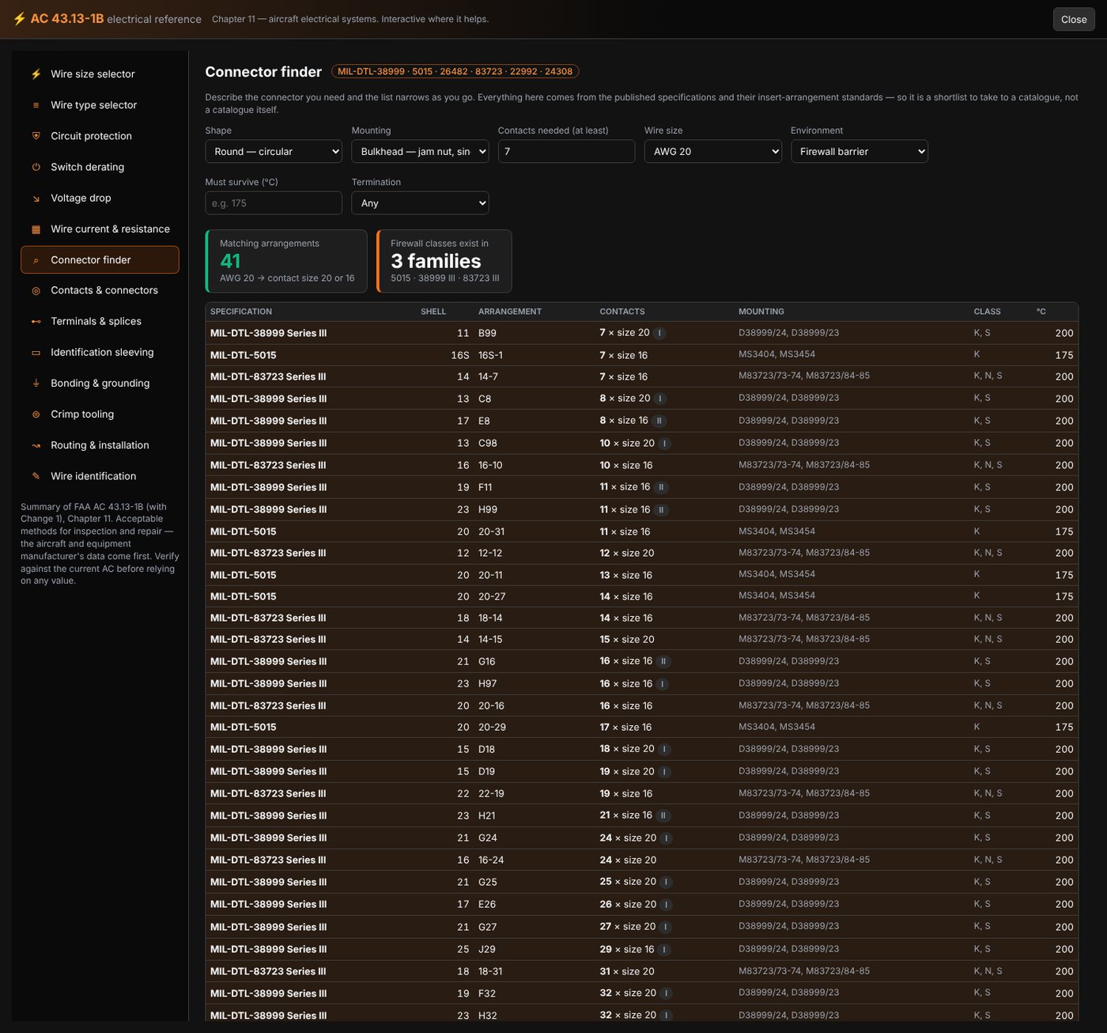Open the Environment dropdown
The height and width of the screenshot is (1033, 1107).
tap(860, 152)
